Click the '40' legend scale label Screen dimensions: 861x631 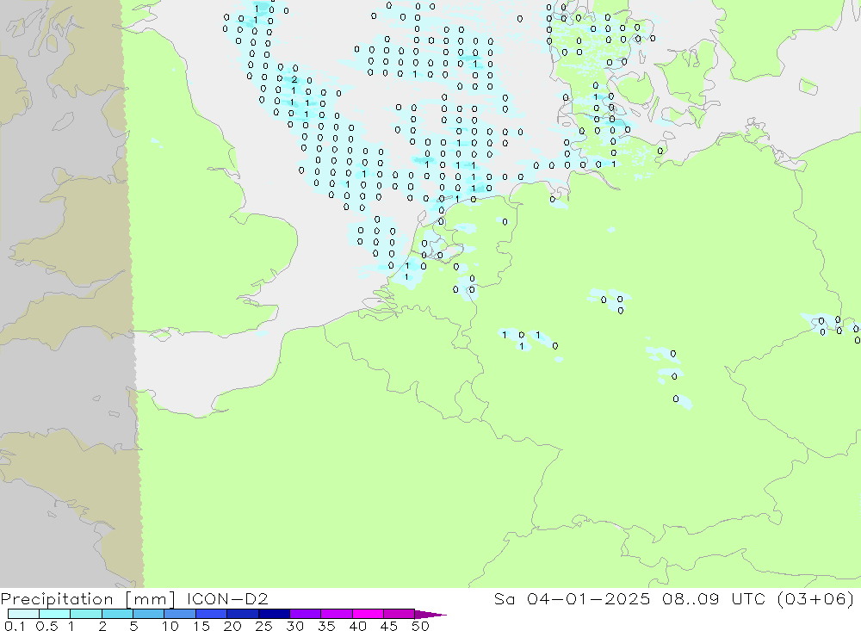click(x=357, y=626)
